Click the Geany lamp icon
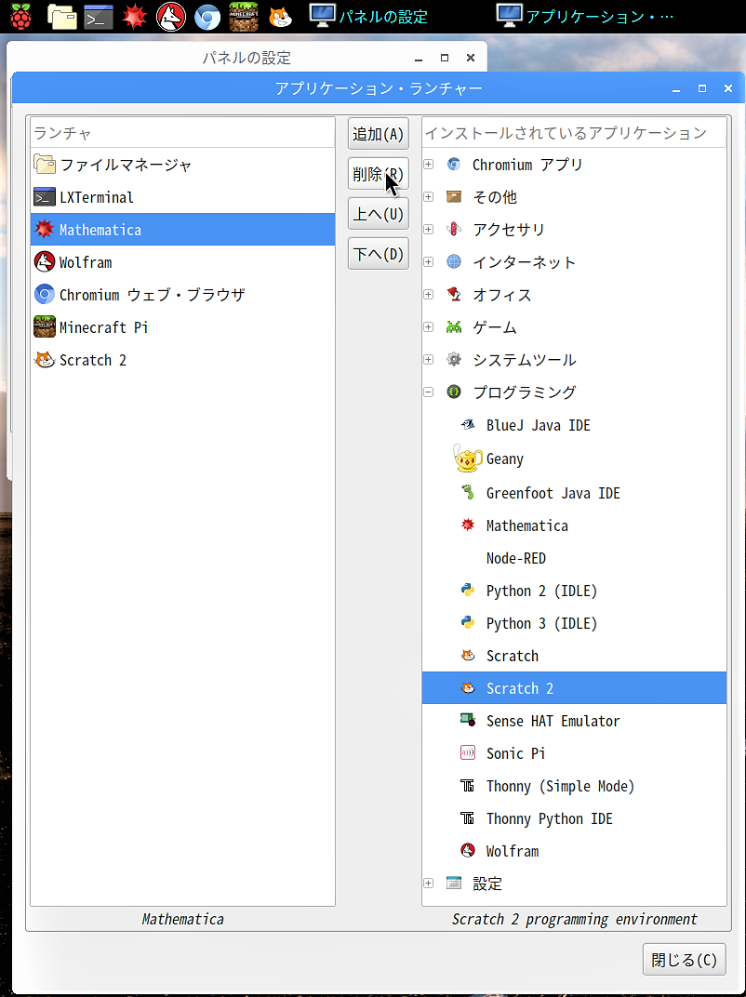The width and height of the screenshot is (746, 997). coord(469,459)
